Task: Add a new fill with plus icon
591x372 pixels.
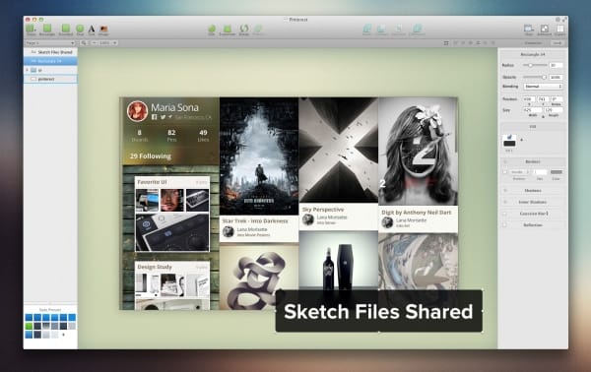Action: 522,140
